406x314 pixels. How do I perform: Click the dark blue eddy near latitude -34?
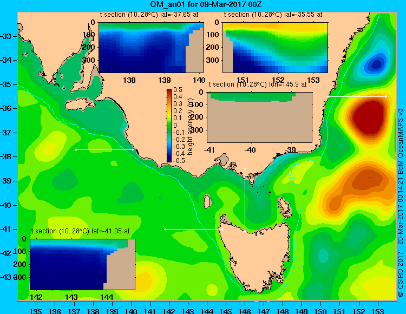(x=376, y=64)
